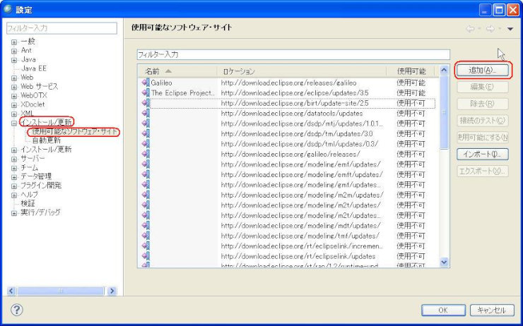Expand the プラグイン開発 tree node
The height and width of the screenshot is (326, 523).
[x=13, y=186]
